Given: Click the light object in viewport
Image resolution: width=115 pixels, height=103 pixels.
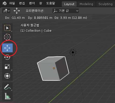Looking at the screenshot, I should (x=73, y=52).
